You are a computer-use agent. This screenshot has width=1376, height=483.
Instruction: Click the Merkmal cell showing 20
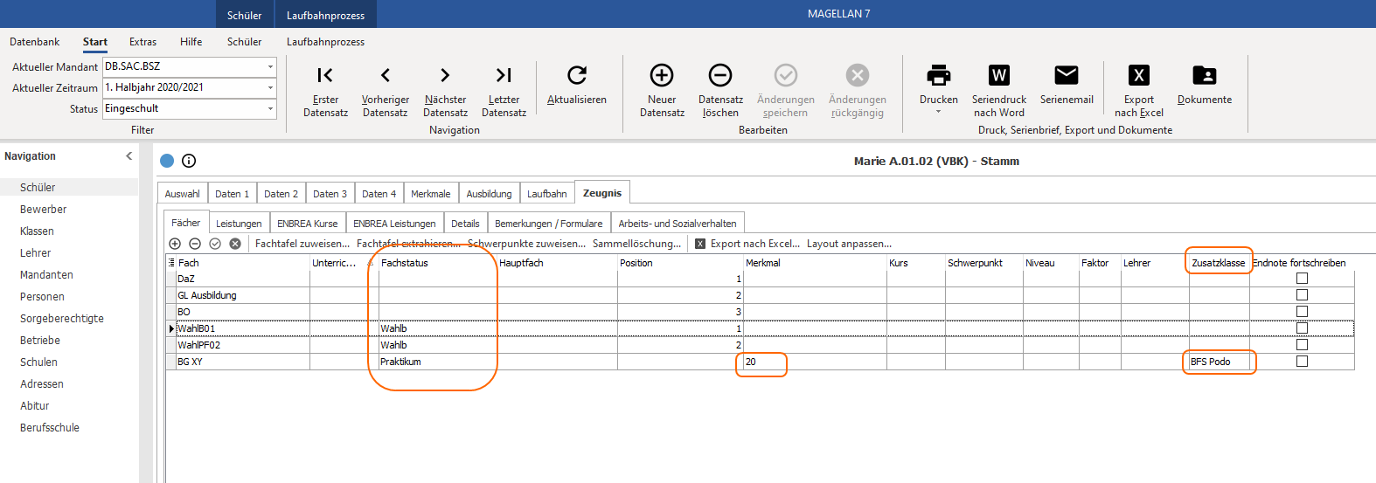(815, 362)
